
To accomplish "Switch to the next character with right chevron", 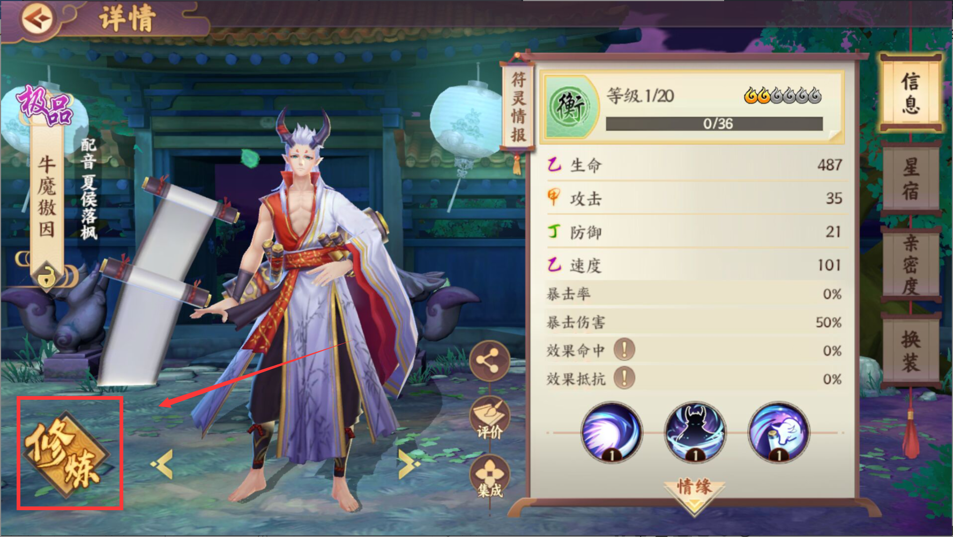I will click(x=408, y=464).
